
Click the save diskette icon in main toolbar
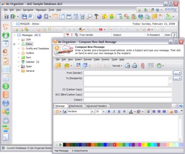coord(24,17)
